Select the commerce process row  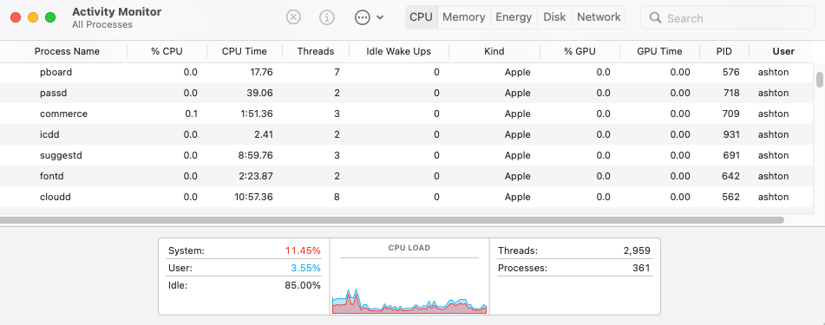(x=406, y=114)
